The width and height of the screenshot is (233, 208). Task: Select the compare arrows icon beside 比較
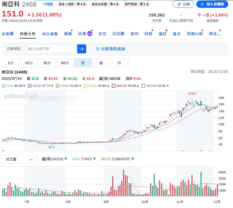[179, 4]
